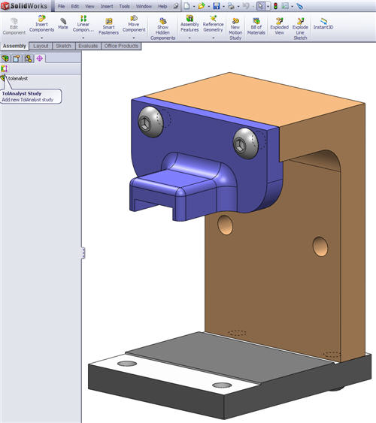The image size is (376, 423).
Task: Click the SolidWorks logo
Action: click(24, 6)
